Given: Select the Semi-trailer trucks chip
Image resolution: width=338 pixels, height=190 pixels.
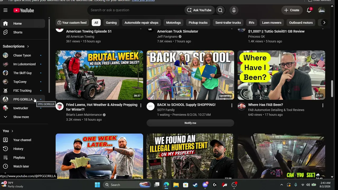Looking at the screenshot, I should [228, 23].
